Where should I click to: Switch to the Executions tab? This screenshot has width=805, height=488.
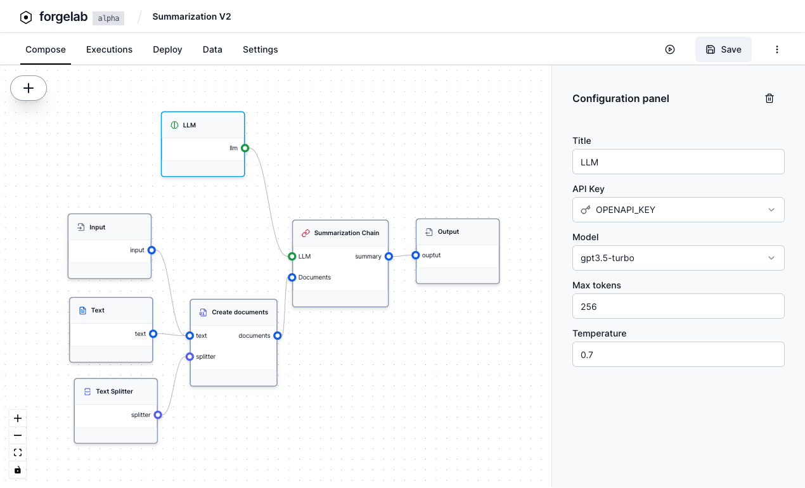tap(109, 49)
